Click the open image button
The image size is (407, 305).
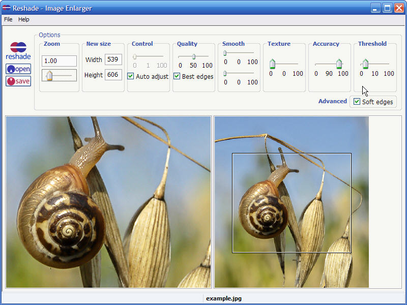coord(18,69)
